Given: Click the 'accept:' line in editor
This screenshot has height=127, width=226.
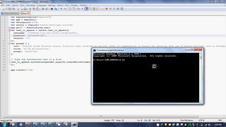Looking at the screenshot, I should tap(26, 52).
